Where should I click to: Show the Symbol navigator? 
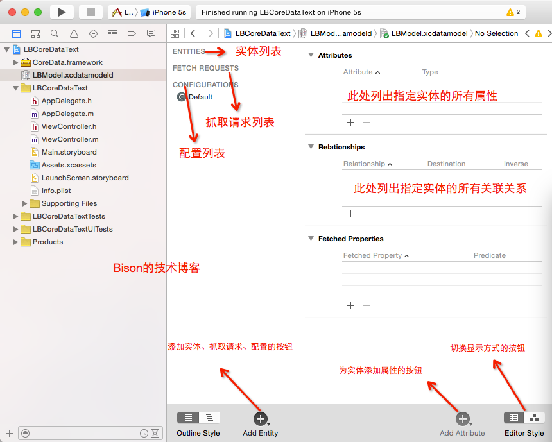[x=35, y=33]
